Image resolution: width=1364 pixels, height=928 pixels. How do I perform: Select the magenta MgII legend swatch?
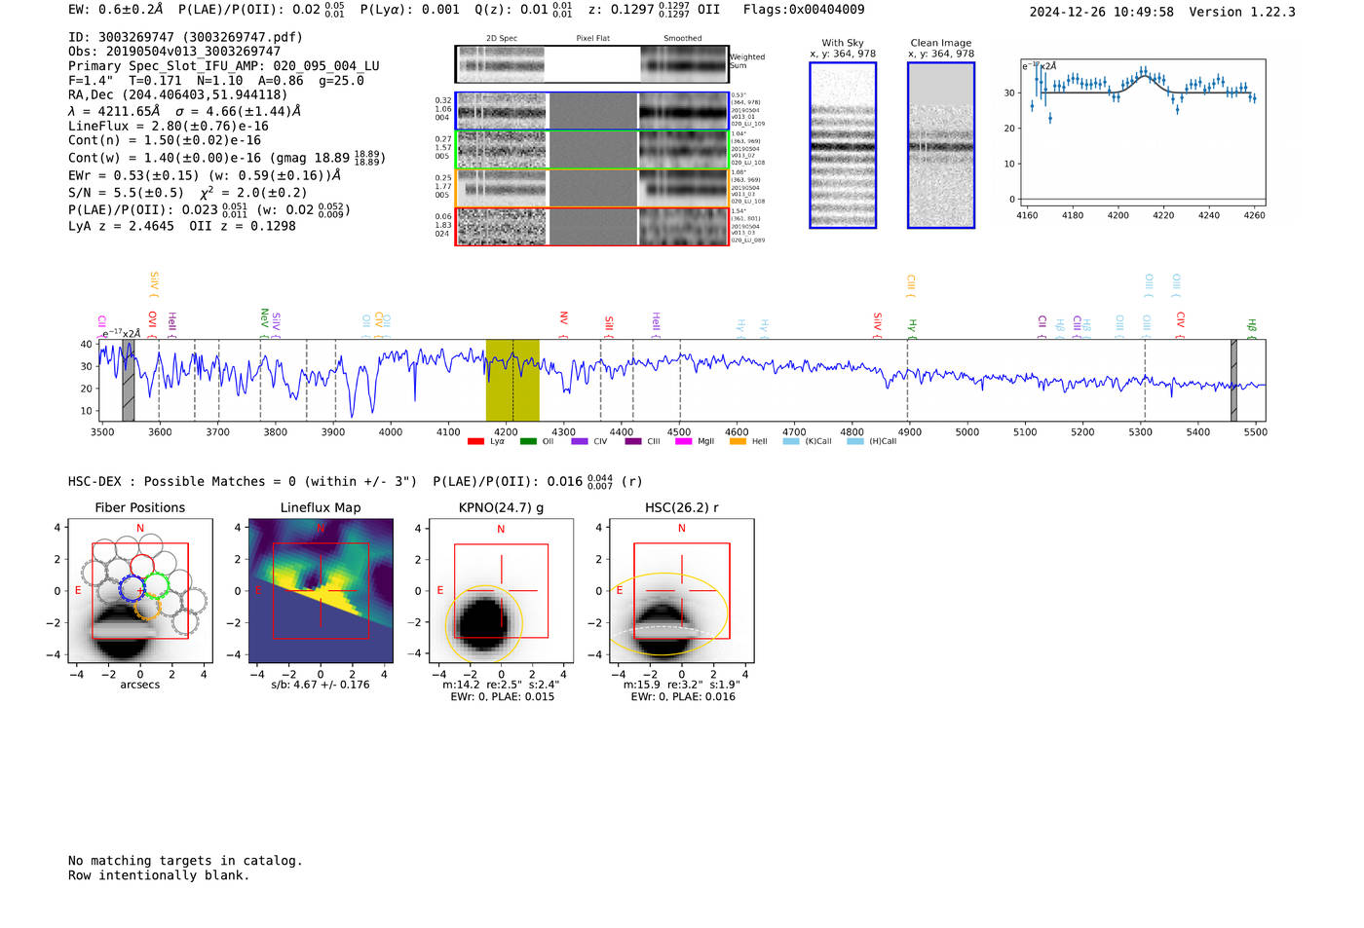click(x=683, y=442)
